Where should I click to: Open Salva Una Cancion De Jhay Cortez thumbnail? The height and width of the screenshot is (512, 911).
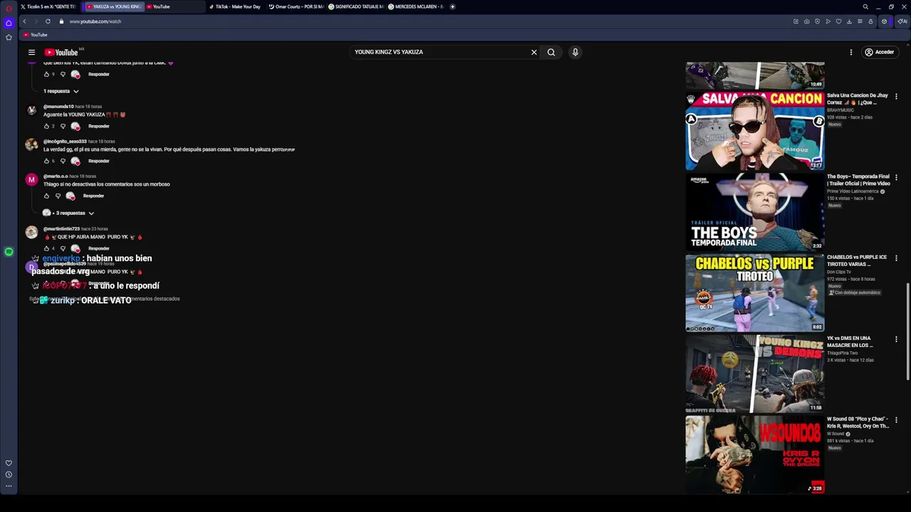[754, 132]
